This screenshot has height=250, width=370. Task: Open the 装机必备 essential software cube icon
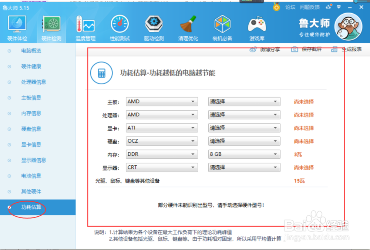tap(222, 24)
